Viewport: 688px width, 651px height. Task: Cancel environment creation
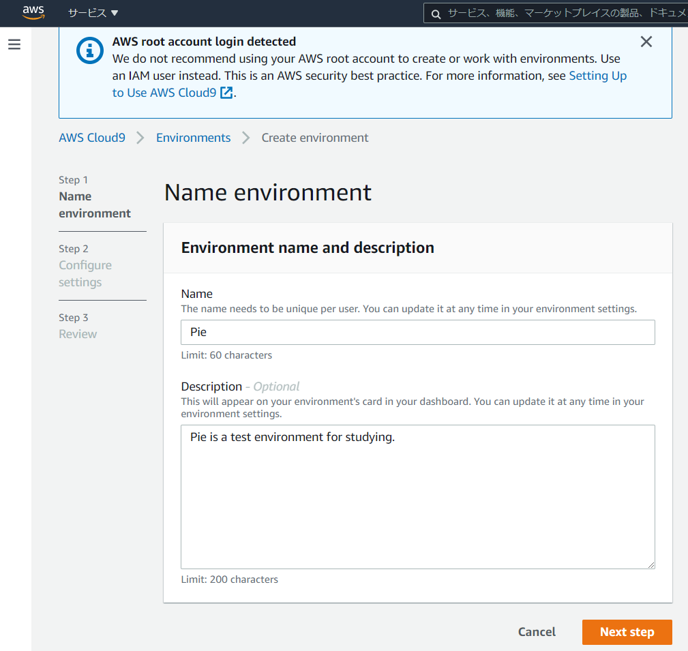[x=537, y=632]
